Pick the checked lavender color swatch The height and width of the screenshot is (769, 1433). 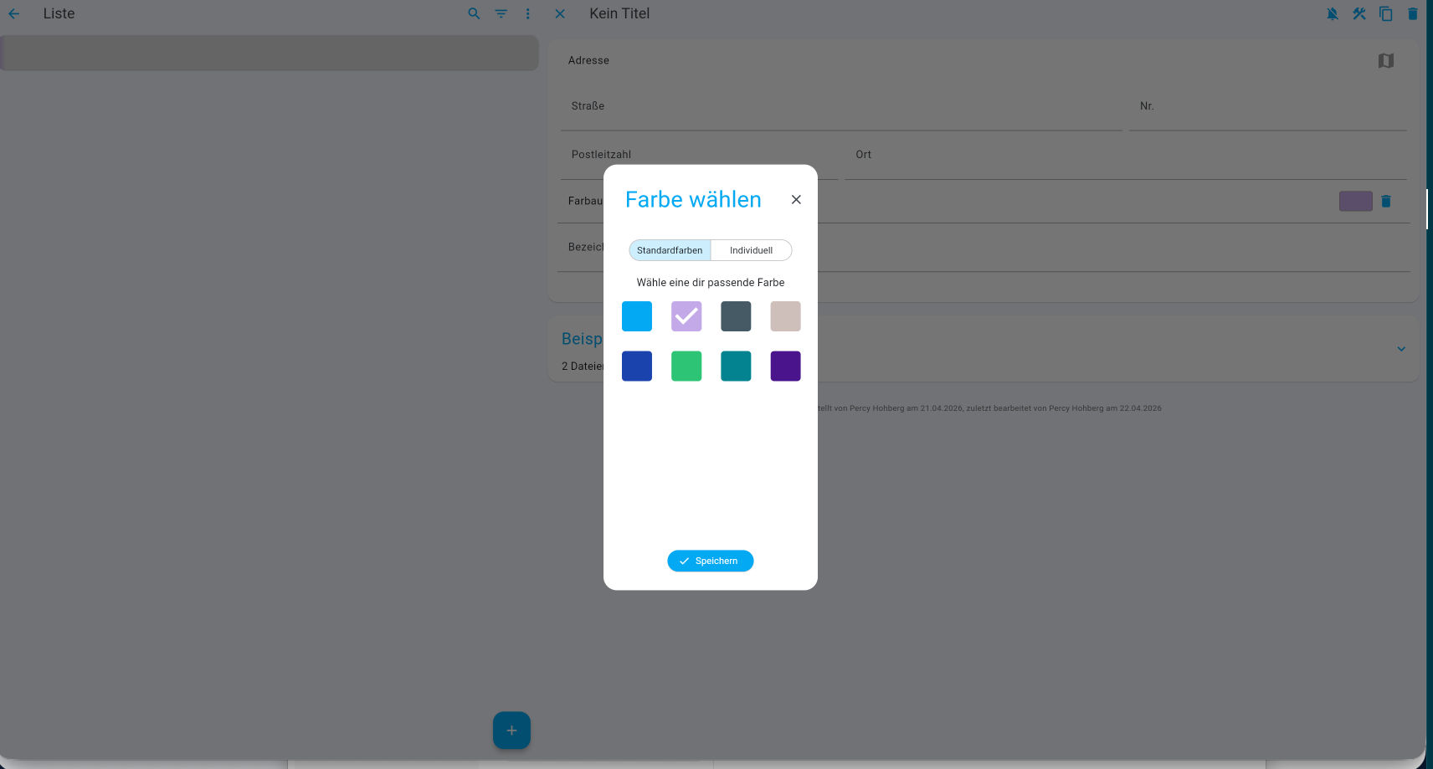(686, 316)
